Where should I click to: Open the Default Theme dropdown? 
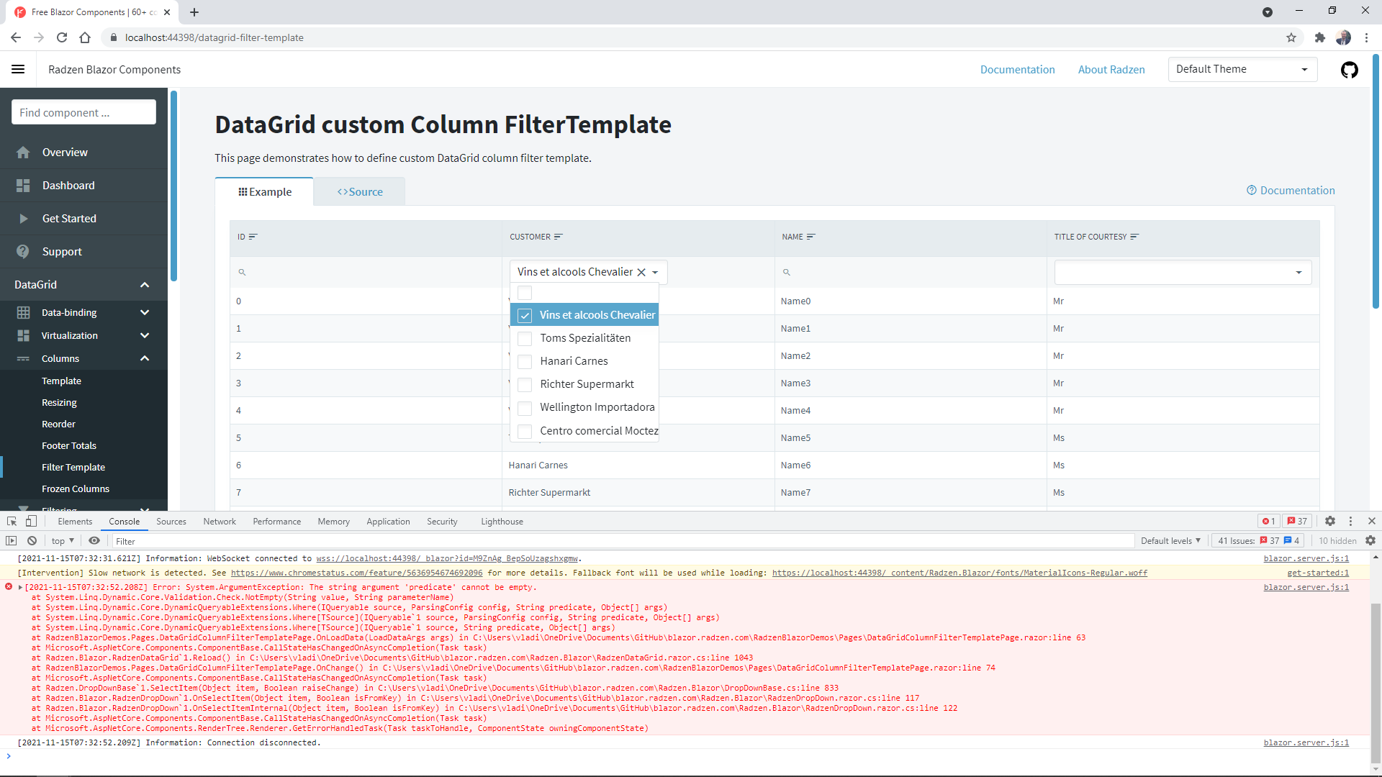pos(1242,69)
